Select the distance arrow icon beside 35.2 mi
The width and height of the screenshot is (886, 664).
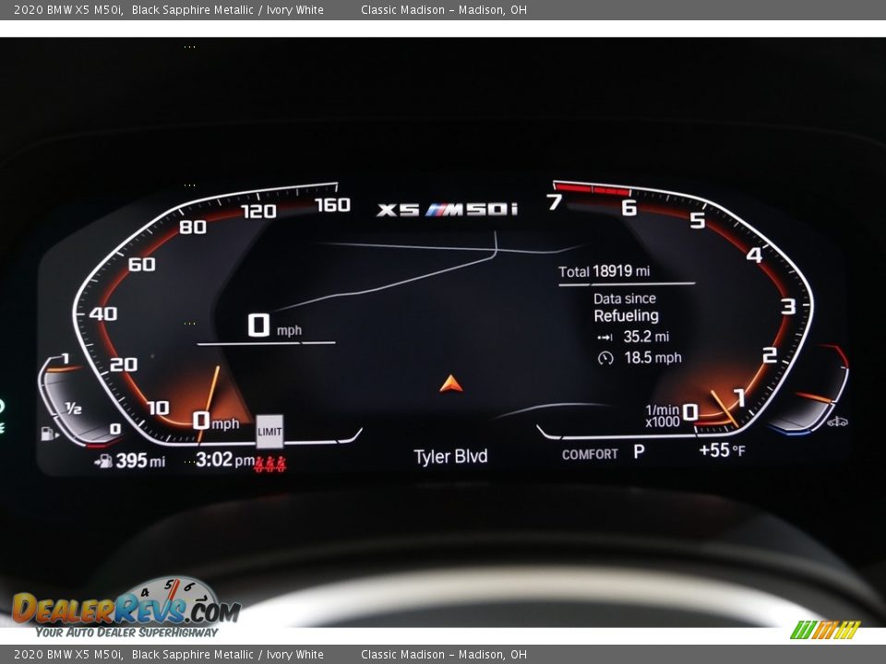[605, 339]
